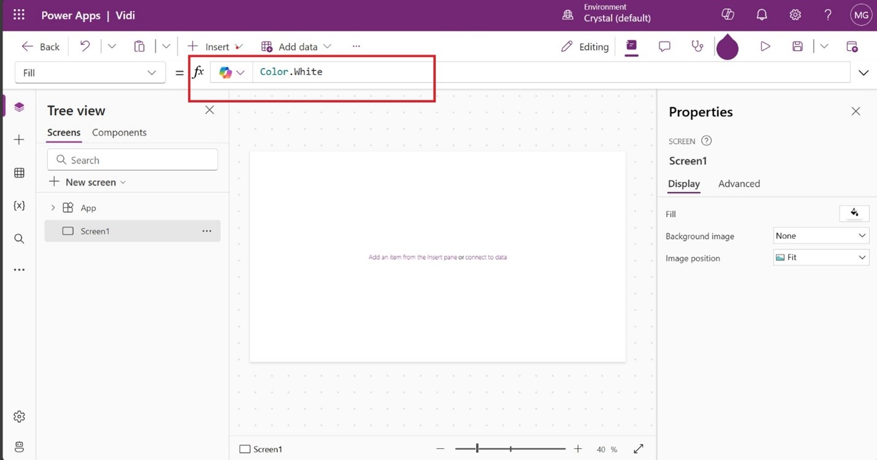This screenshot has width=877, height=460.
Task: Click the Tree view search field
Action: [132, 160]
